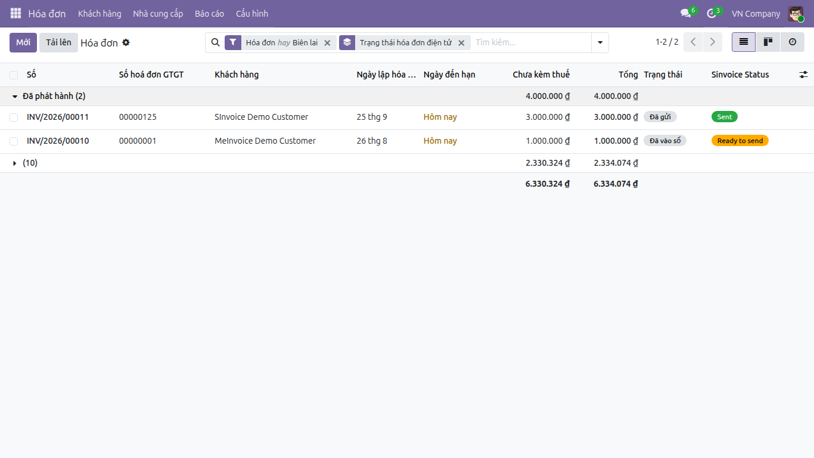
Task: Switch to activity view clock icon
Action: (793, 42)
